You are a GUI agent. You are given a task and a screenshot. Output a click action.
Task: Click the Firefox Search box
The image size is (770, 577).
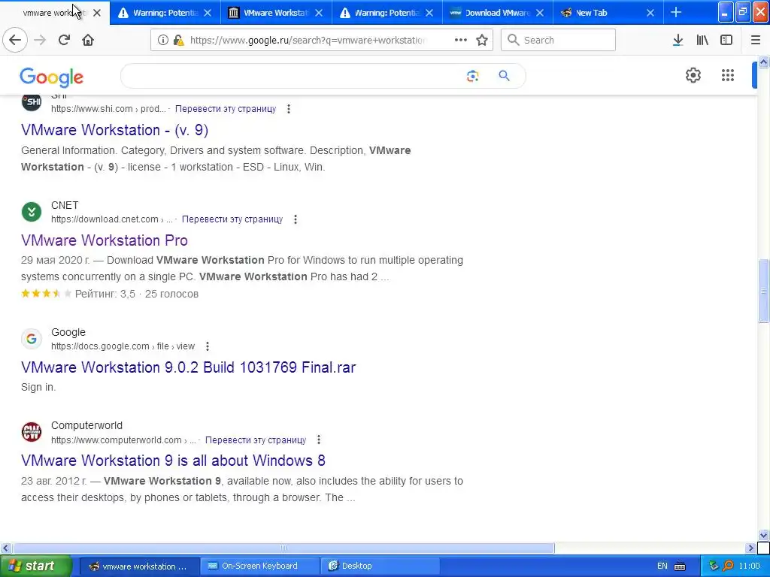pos(558,40)
